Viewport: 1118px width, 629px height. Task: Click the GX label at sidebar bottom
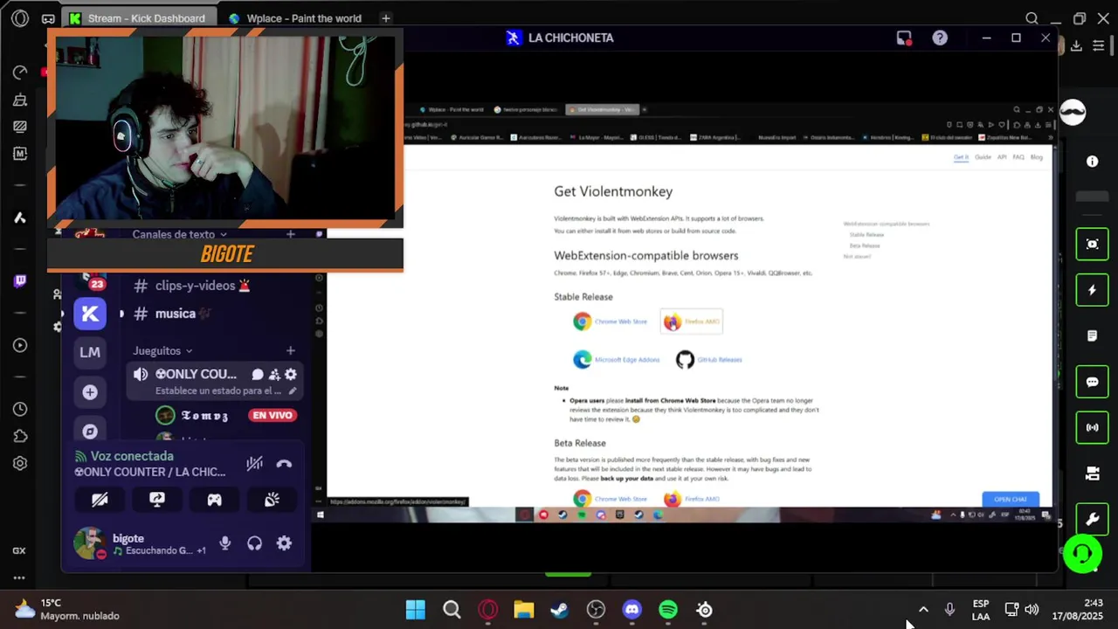tap(19, 550)
